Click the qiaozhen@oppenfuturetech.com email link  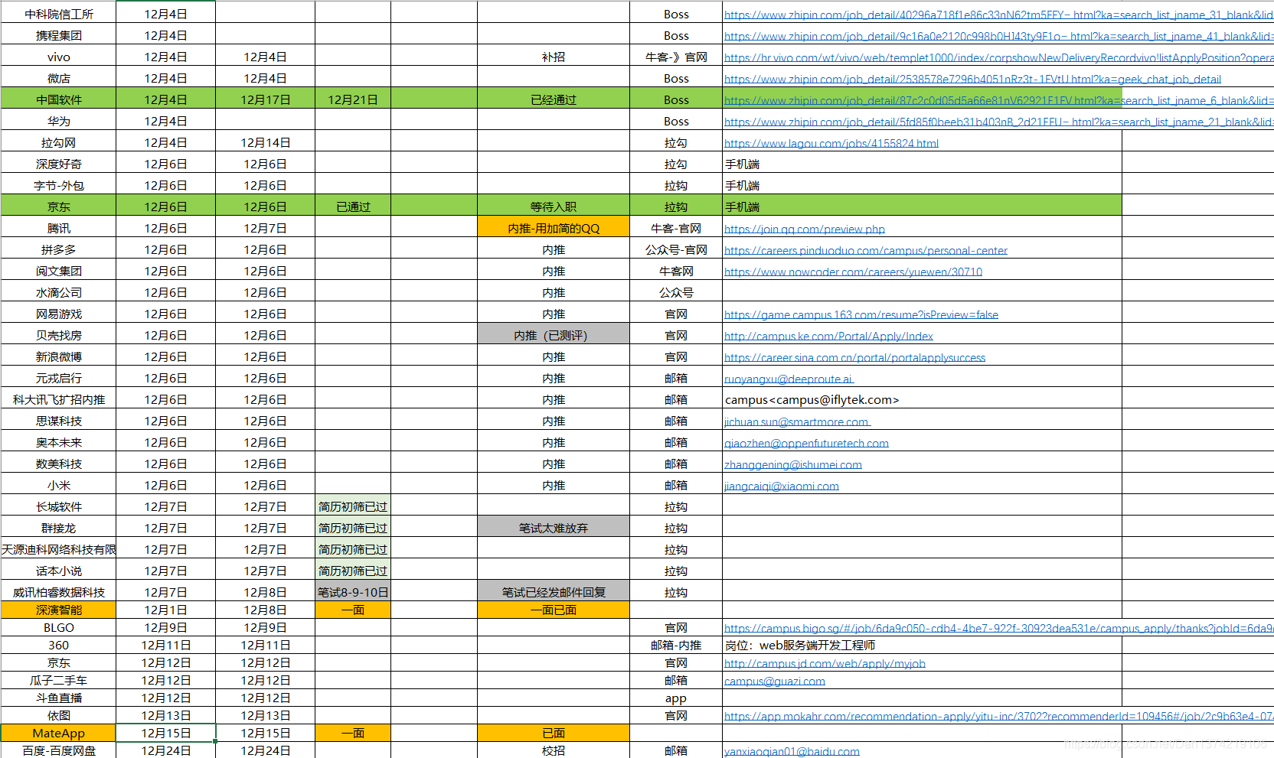[x=806, y=443]
